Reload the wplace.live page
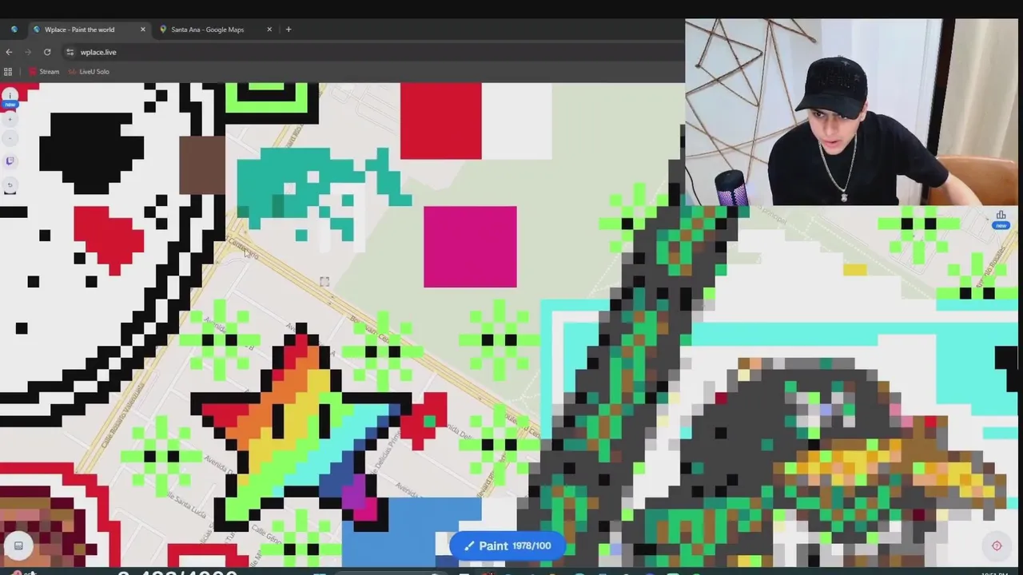The image size is (1023, 575). click(x=47, y=52)
